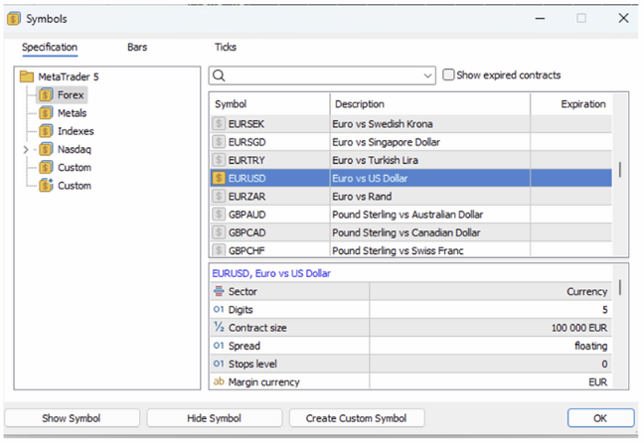644x443 pixels.
Task: Enable Show expired contracts checkbox
Action: (448, 75)
